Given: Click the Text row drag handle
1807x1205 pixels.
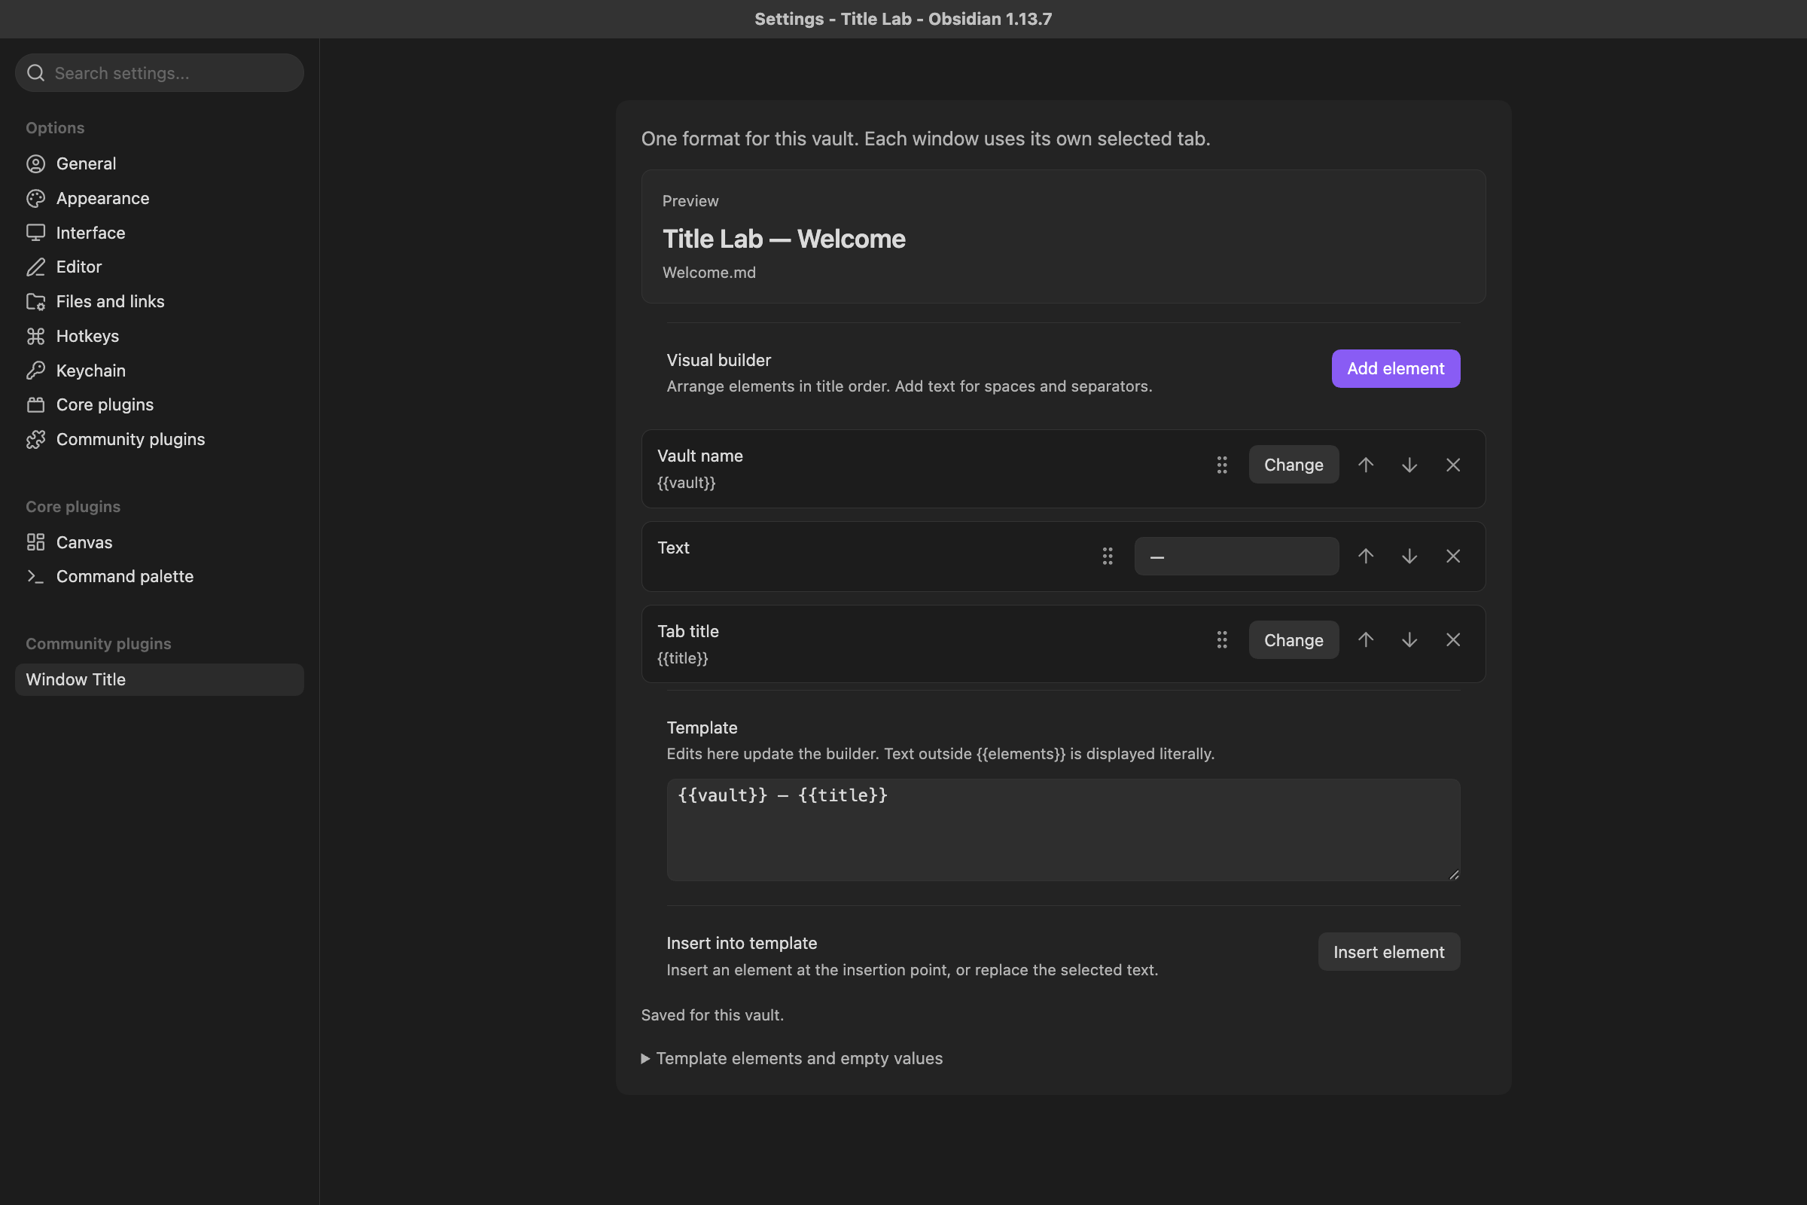Looking at the screenshot, I should tap(1107, 557).
